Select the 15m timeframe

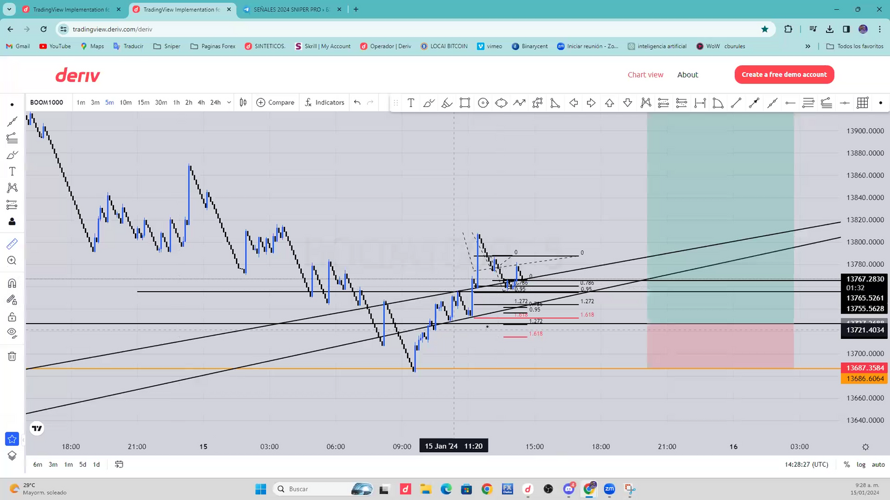click(x=144, y=103)
